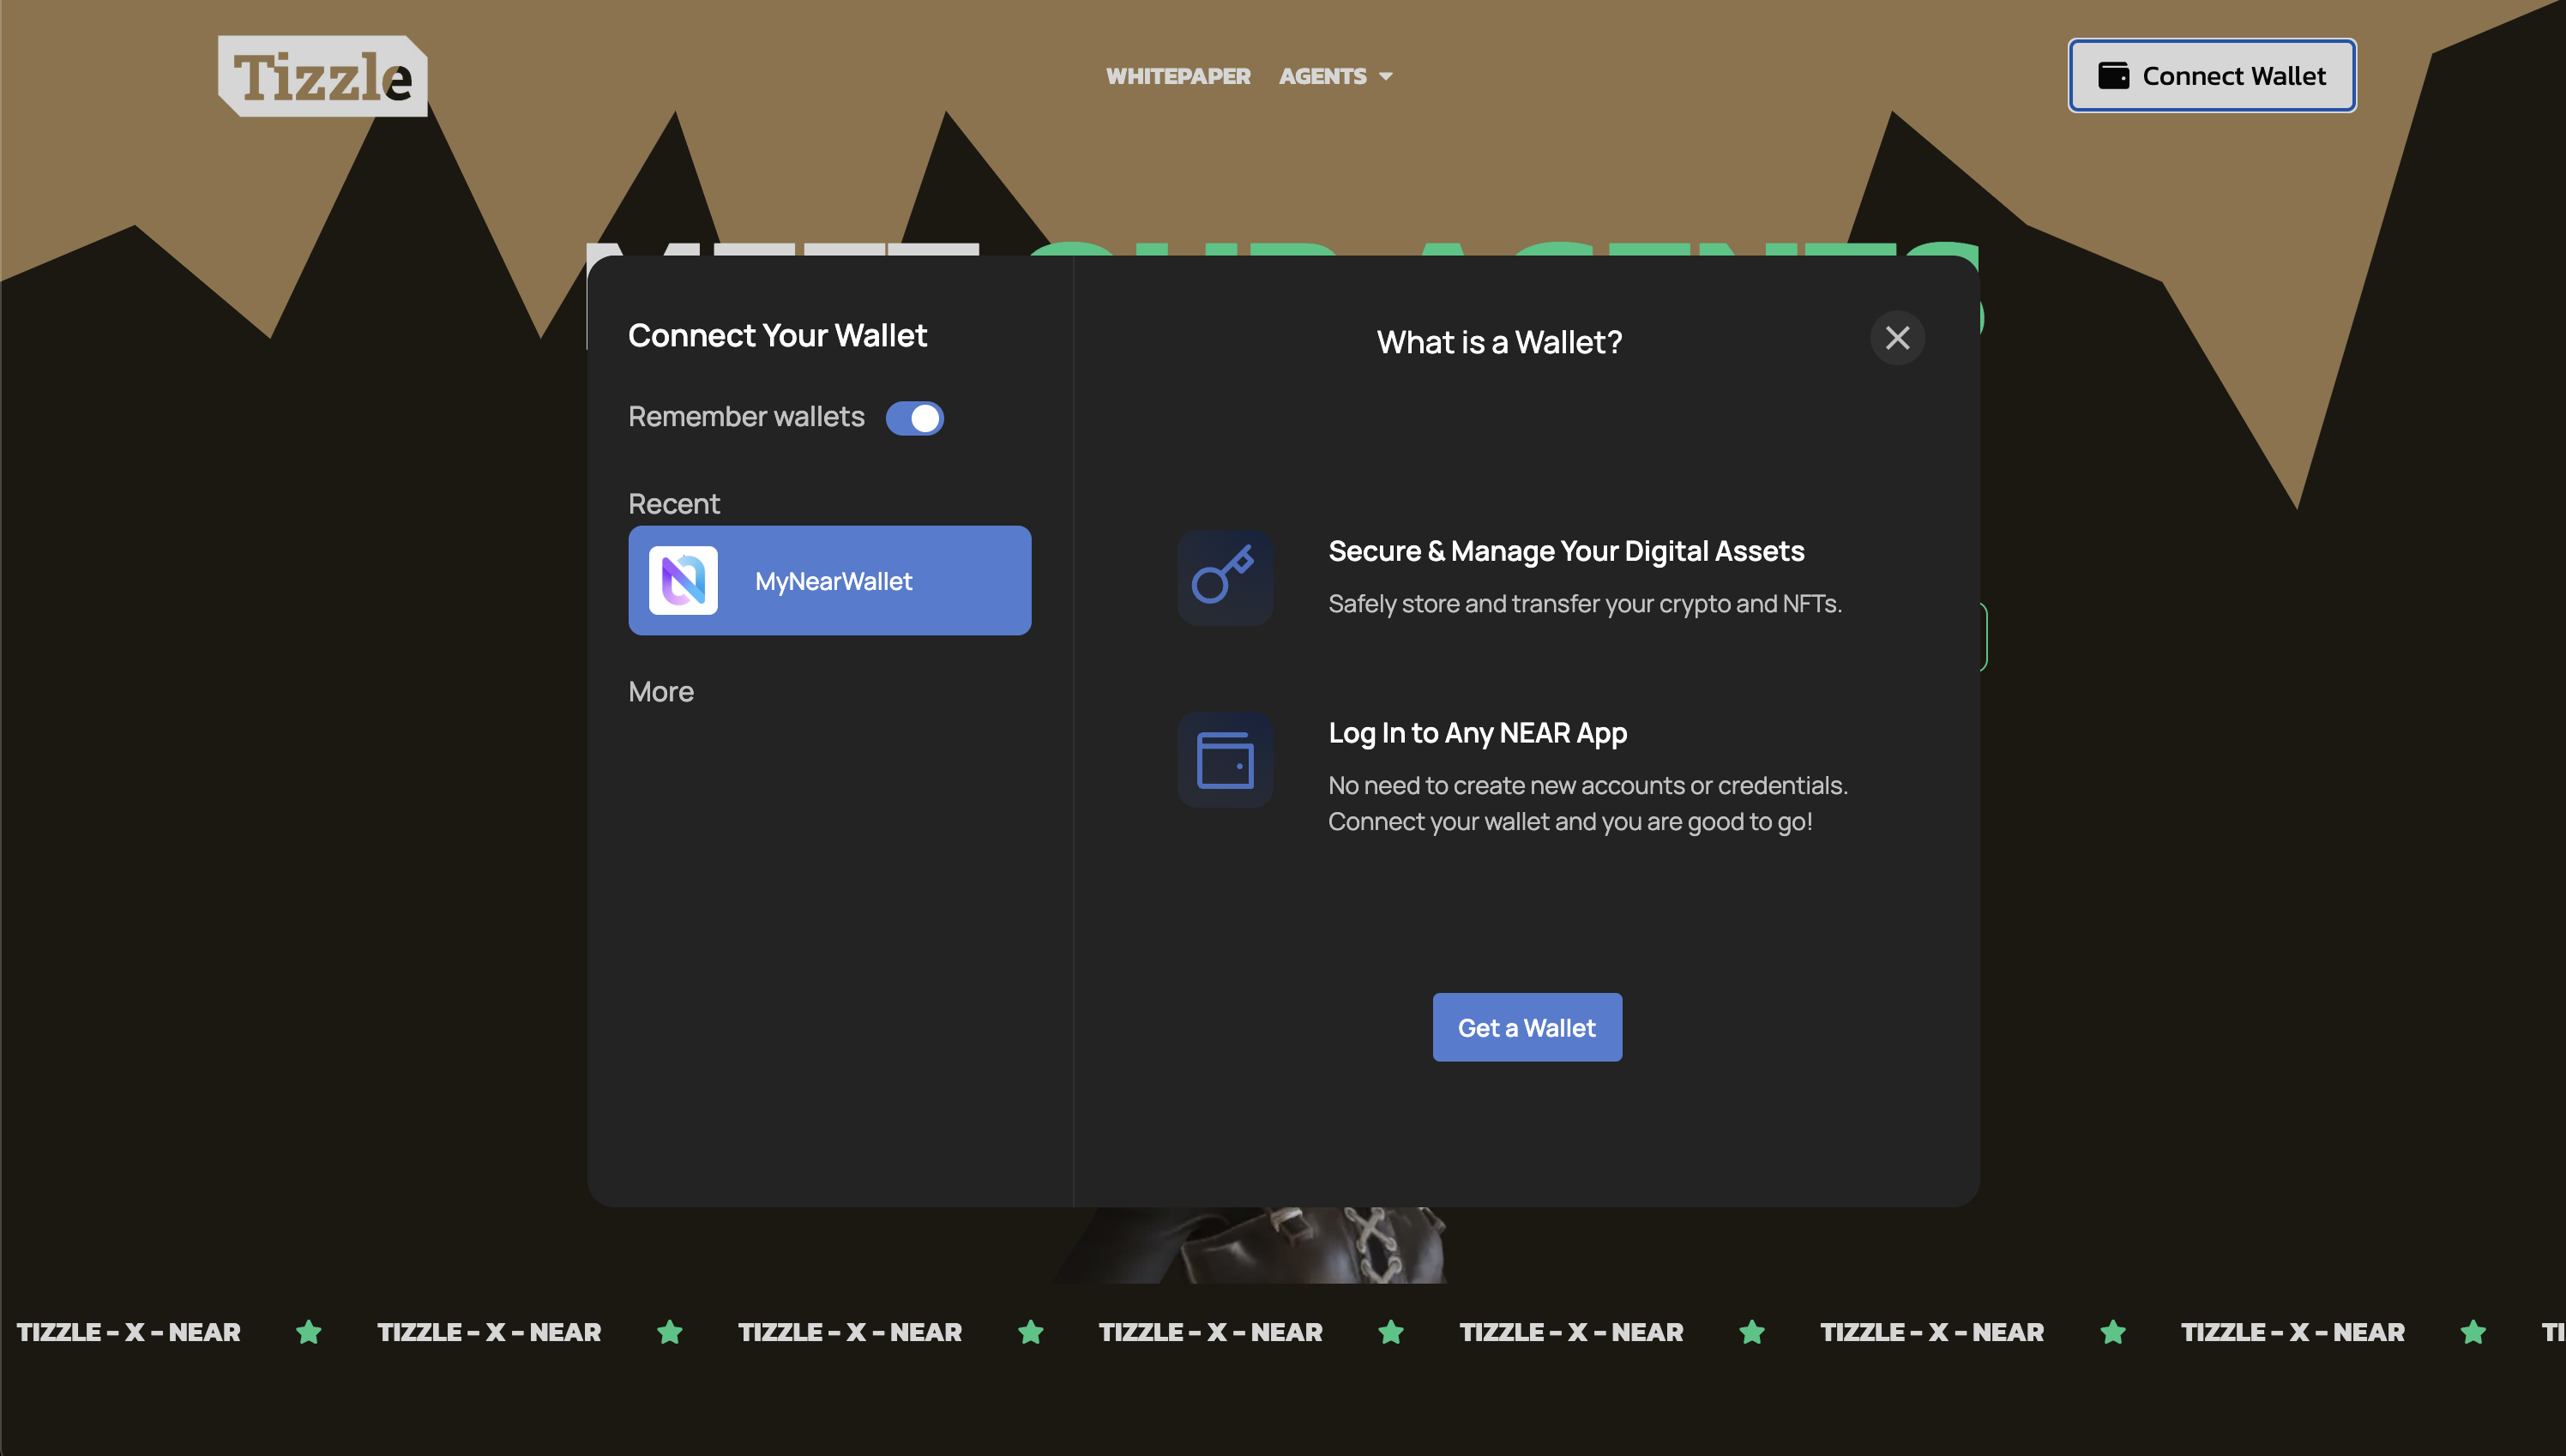Select MyNearWallet from recent wallets
Screen dimensions: 2566x1456
(x=829, y=580)
